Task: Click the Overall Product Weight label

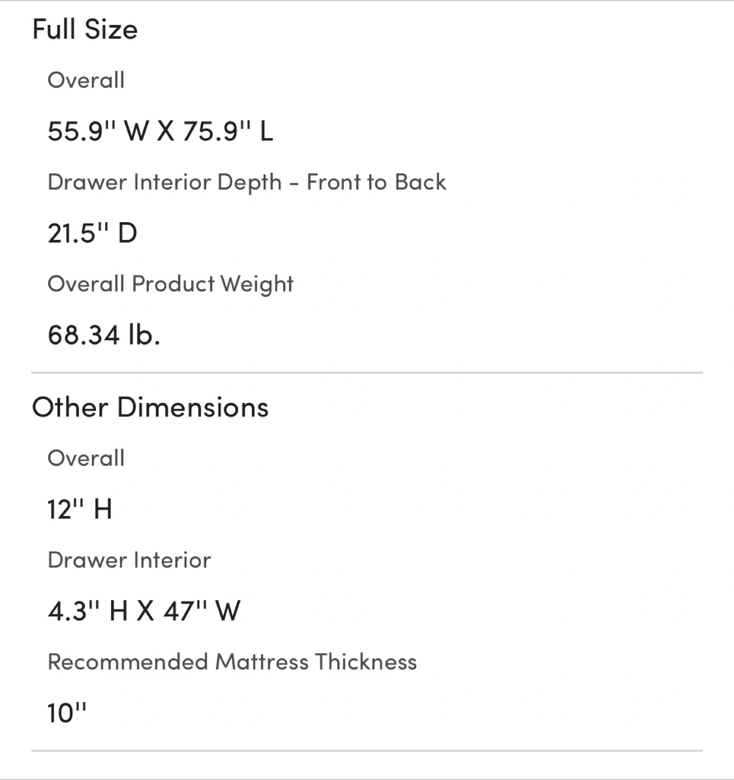Action: pyautogui.click(x=171, y=284)
